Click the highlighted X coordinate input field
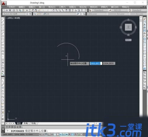The width and height of the screenshot is (148, 137). pyautogui.click(x=96, y=63)
